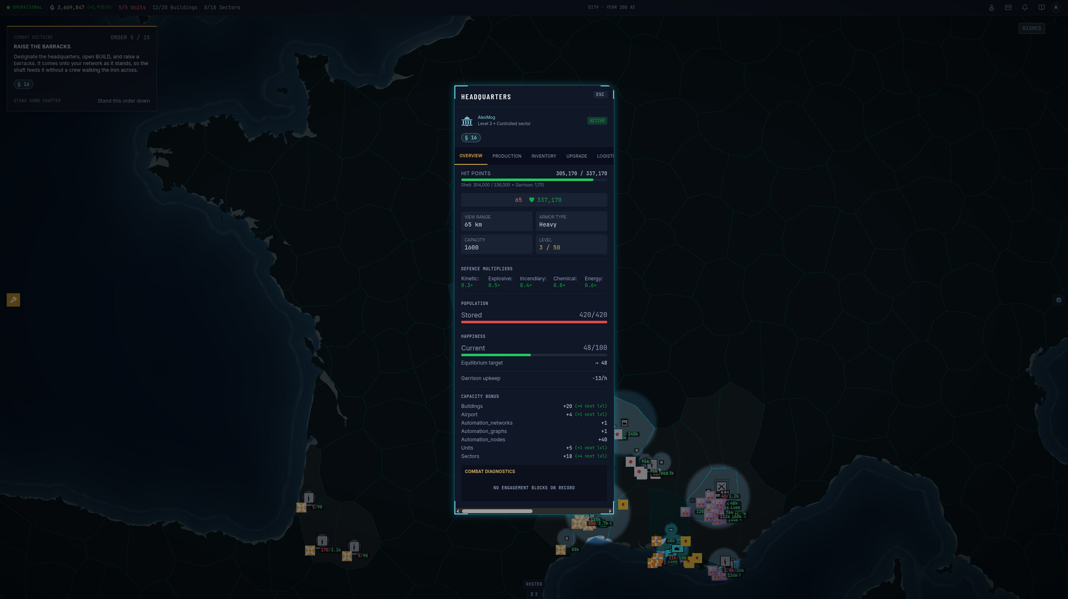The image size is (1068, 599).
Task: Open the UPGRADE tab
Action: 576,156
